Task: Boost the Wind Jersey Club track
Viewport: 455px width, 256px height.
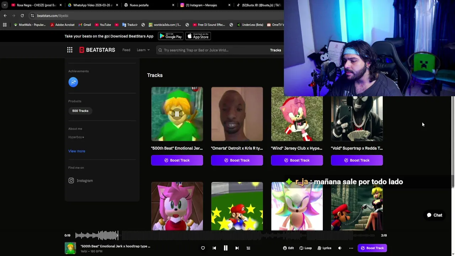Action: pyautogui.click(x=297, y=160)
